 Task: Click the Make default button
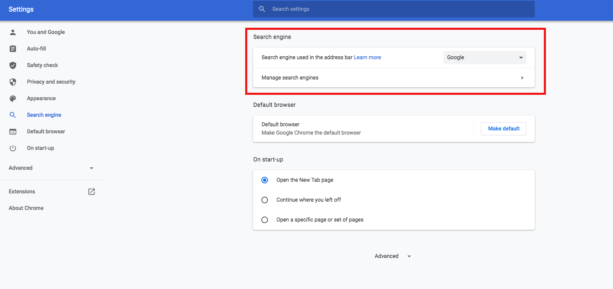pos(504,129)
